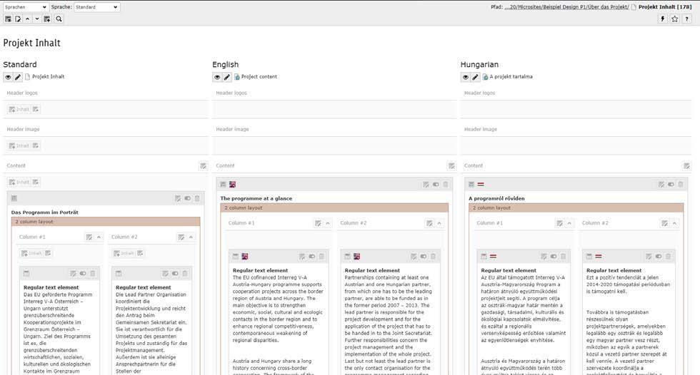Click the bookmark star icon
The height and width of the screenshot is (375, 700).
pyautogui.click(x=675, y=19)
